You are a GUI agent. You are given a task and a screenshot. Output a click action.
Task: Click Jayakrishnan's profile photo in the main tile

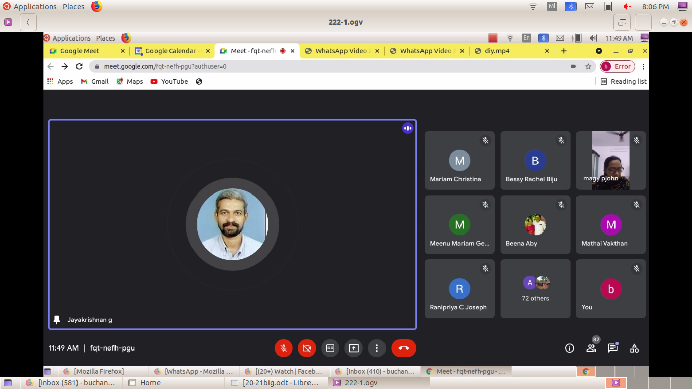pyautogui.click(x=233, y=224)
